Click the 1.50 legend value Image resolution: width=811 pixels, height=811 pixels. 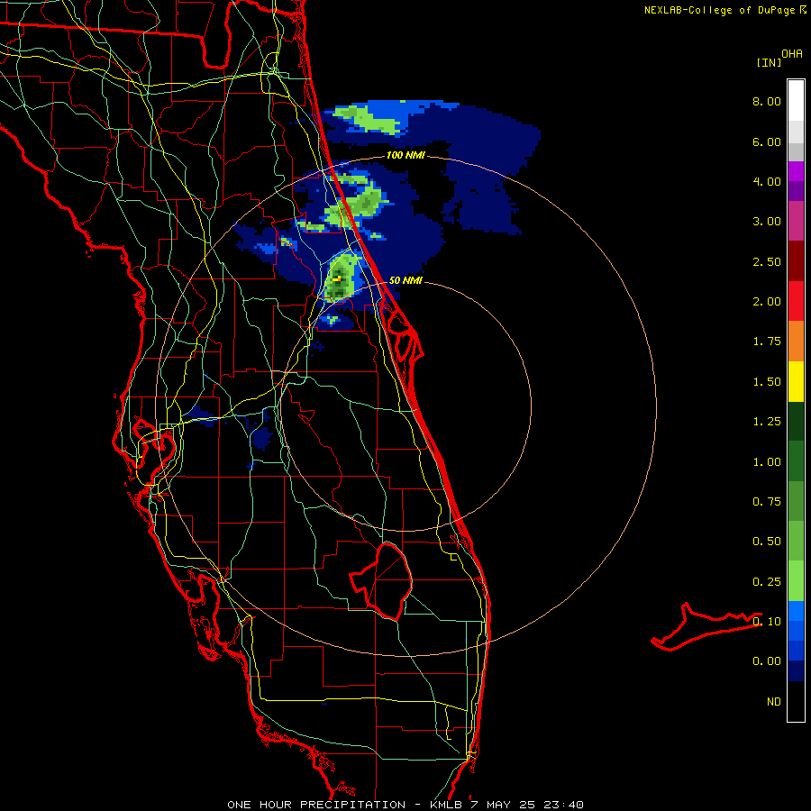[x=767, y=382]
